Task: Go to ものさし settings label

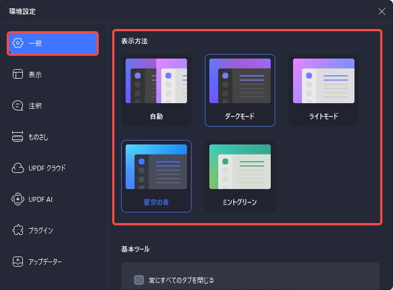Action: pyautogui.click(x=38, y=137)
